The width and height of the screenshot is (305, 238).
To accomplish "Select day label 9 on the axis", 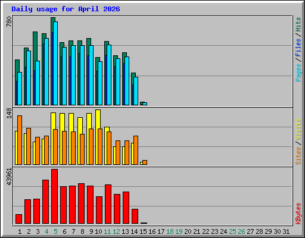I will 91,231.
